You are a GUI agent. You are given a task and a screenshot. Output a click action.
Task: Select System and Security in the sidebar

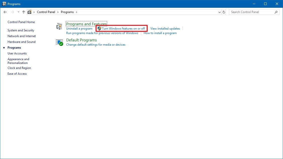click(21, 30)
